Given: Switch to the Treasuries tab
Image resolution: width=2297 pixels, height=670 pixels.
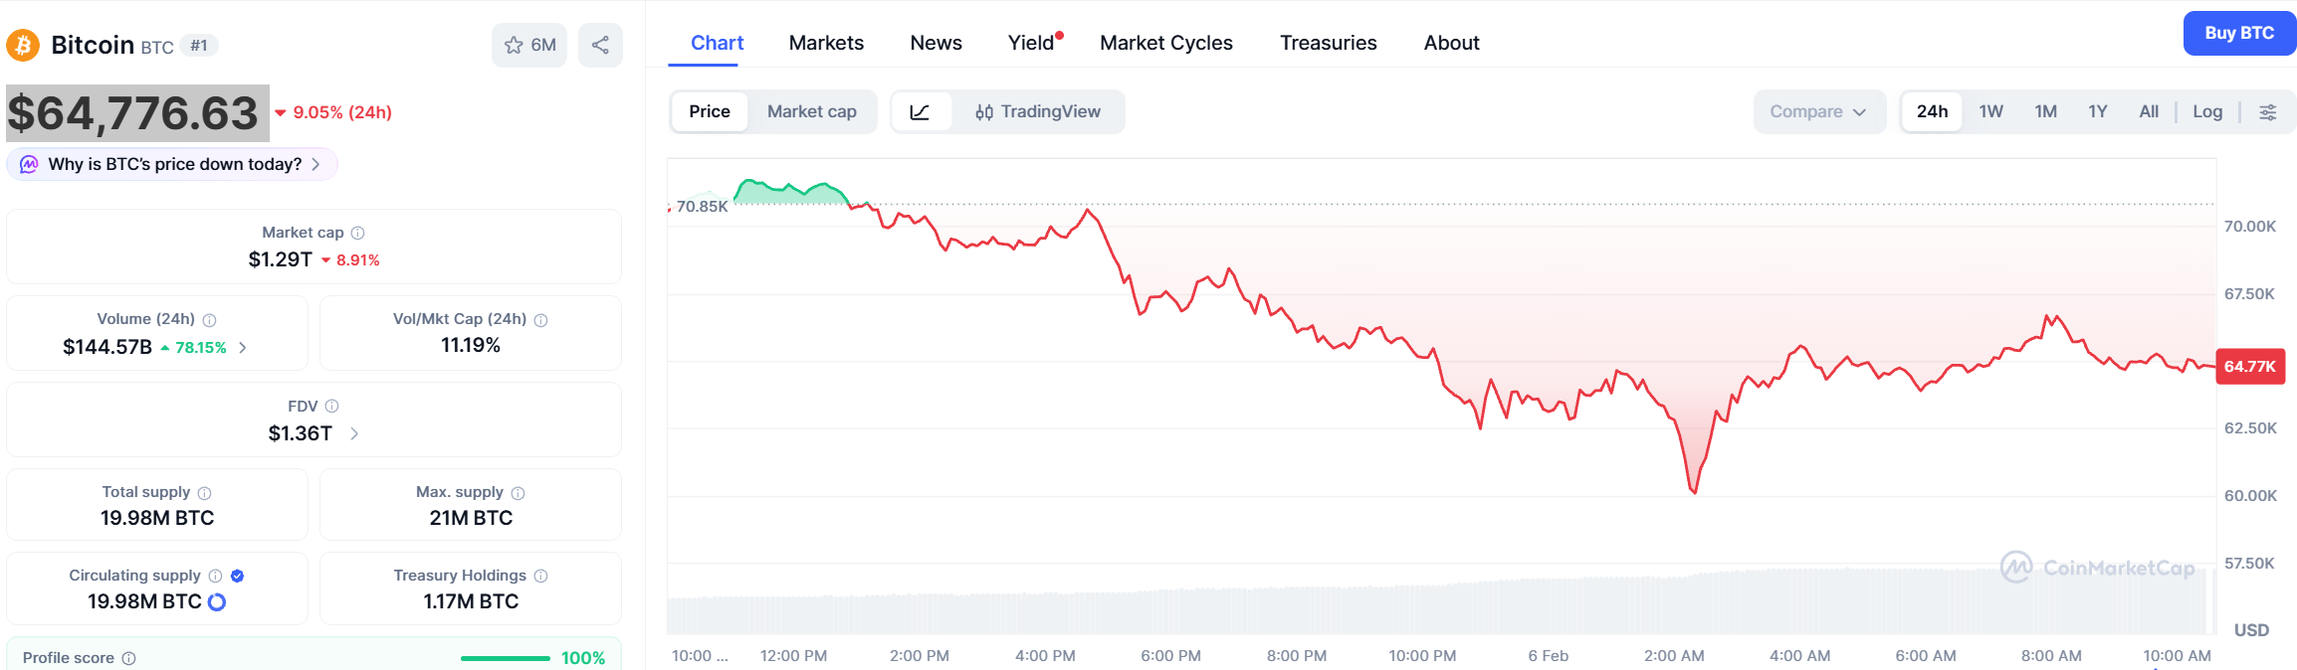Looking at the screenshot, I should [x=1328, y=43].
